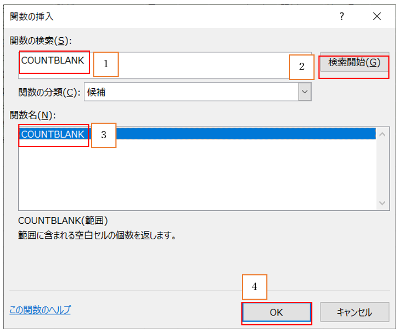Open the この関数のヘルプ link
The width and height of the screenshot is (400, 332).
(x=40, y=310)
